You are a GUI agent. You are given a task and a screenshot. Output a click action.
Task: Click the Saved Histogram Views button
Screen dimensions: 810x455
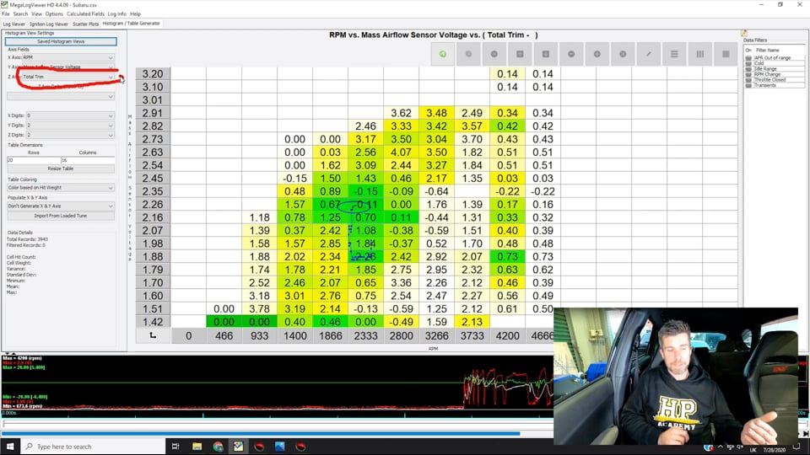pos(61,41)
